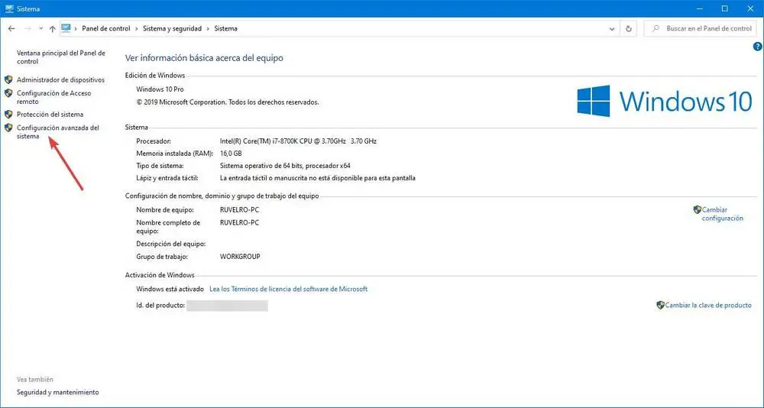Click shield icon beside Configuración avanzada del sistema
The width and height of the screenshot is (764, 408).
tap(8, 128)
